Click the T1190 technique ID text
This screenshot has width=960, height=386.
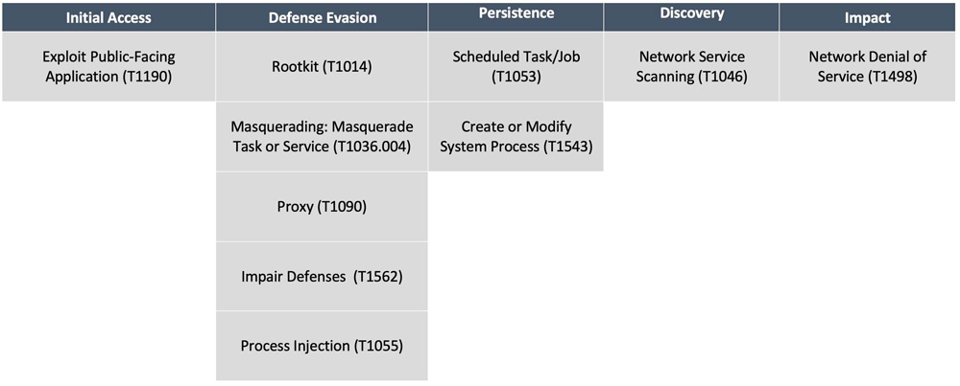click(148, 77)
